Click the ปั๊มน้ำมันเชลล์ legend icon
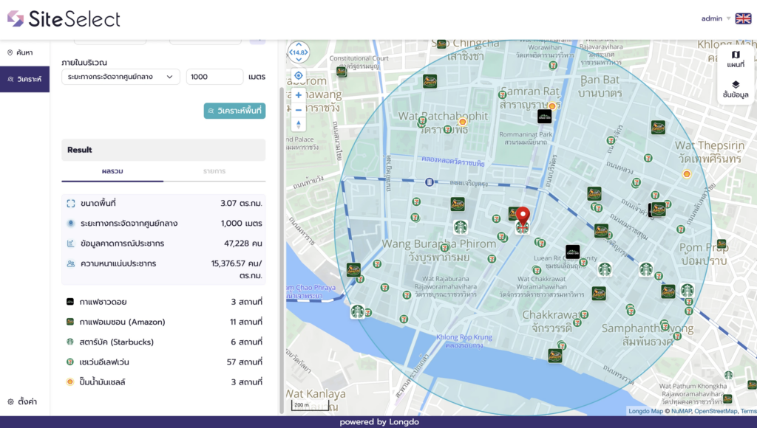Screen dimensions: 757x428 click(70, 382)
